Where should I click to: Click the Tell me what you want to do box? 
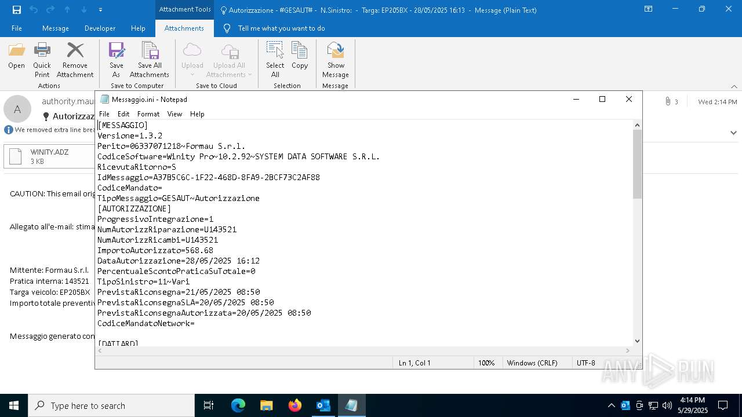coord(281,28)
